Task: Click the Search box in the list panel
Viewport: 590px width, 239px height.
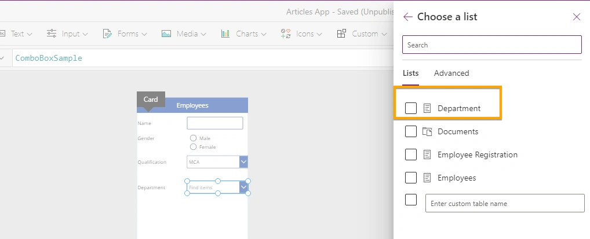Action: pos(492,45)
